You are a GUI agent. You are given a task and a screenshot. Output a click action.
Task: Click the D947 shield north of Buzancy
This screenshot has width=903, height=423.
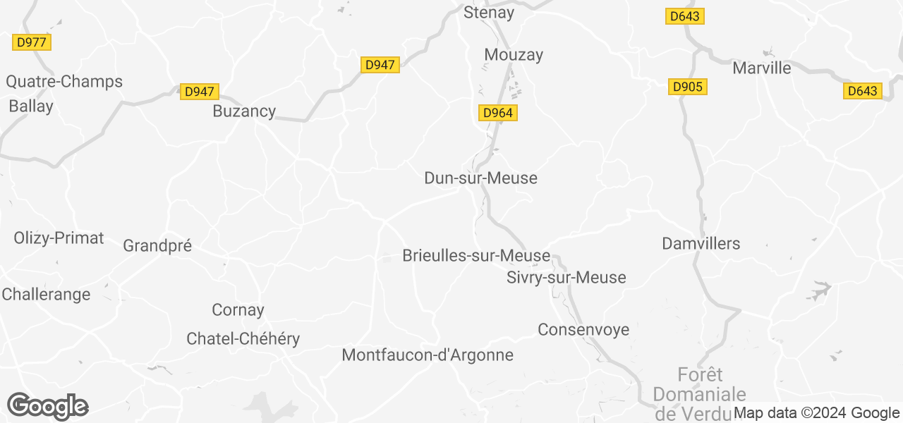(x=380, y=65)
